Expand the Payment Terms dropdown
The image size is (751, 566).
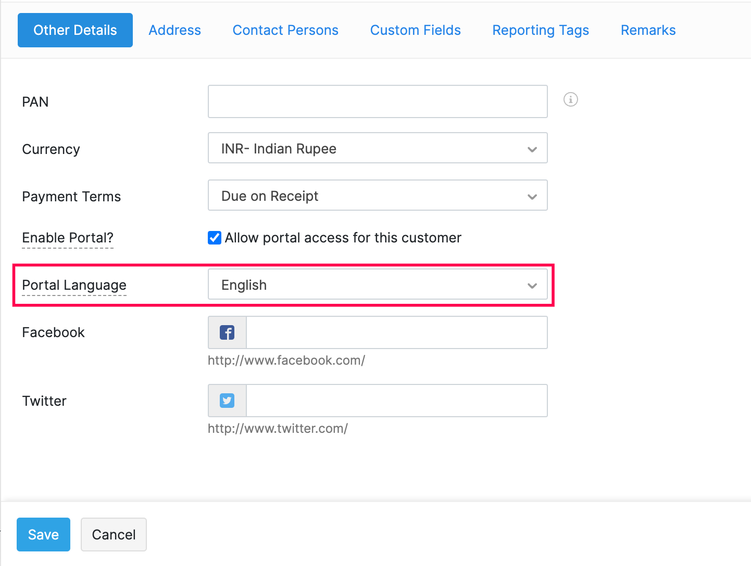[377, 196]
